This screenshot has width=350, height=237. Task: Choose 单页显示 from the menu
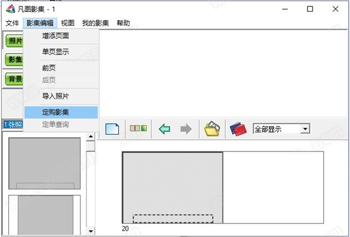point(61,52)
